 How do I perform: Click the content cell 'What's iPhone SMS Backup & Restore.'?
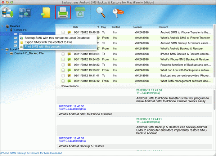[185, 59]
